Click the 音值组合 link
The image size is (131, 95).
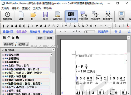point(21,32)
